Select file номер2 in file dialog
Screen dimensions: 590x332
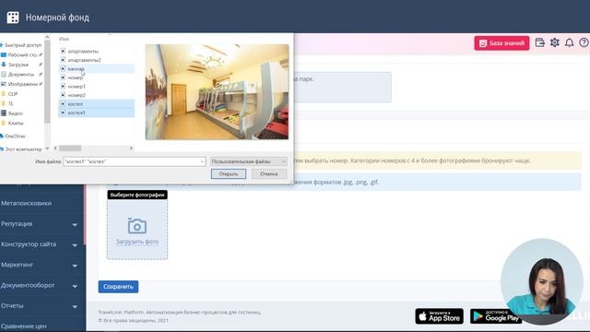77,95
